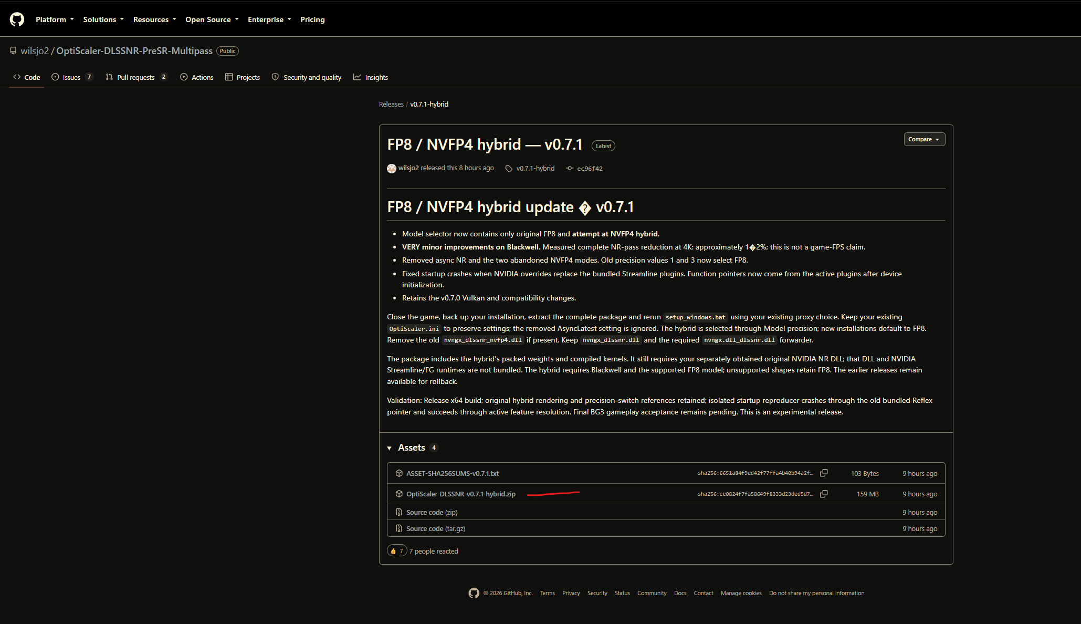Switch to the Issues tab
Viewport: 1081px width, 624px height.
tap(72, 77)
